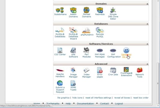Click the Fantastico De Luxe smiley icon

(126, 50)
